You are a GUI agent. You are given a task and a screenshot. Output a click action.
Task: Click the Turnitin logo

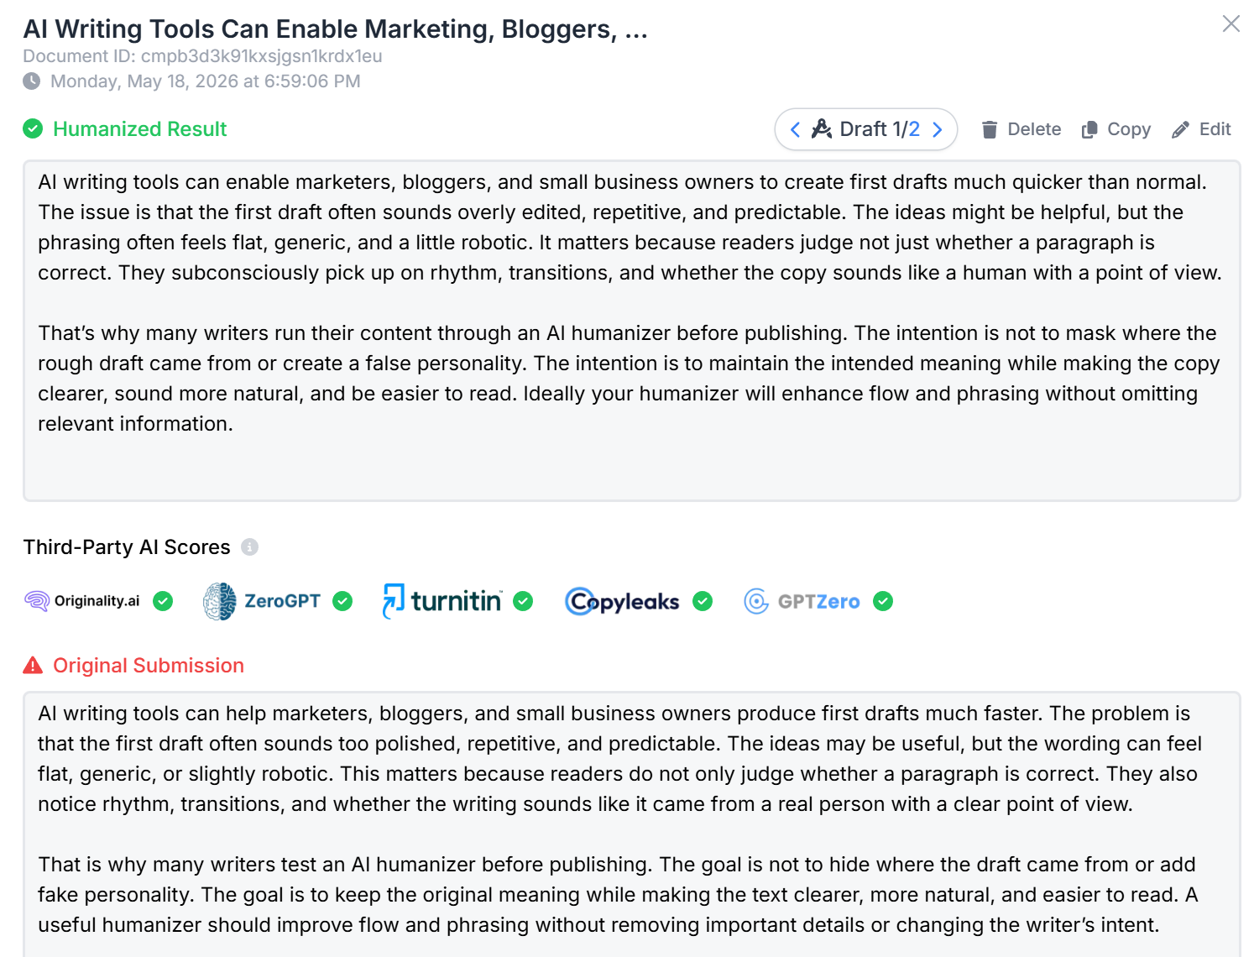(x=442, y=601)
